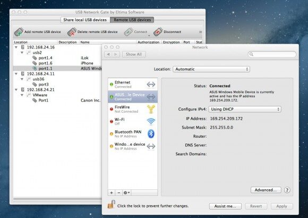Click the Add remote USB device icon

pyautogui.click(x=19, y=32)
